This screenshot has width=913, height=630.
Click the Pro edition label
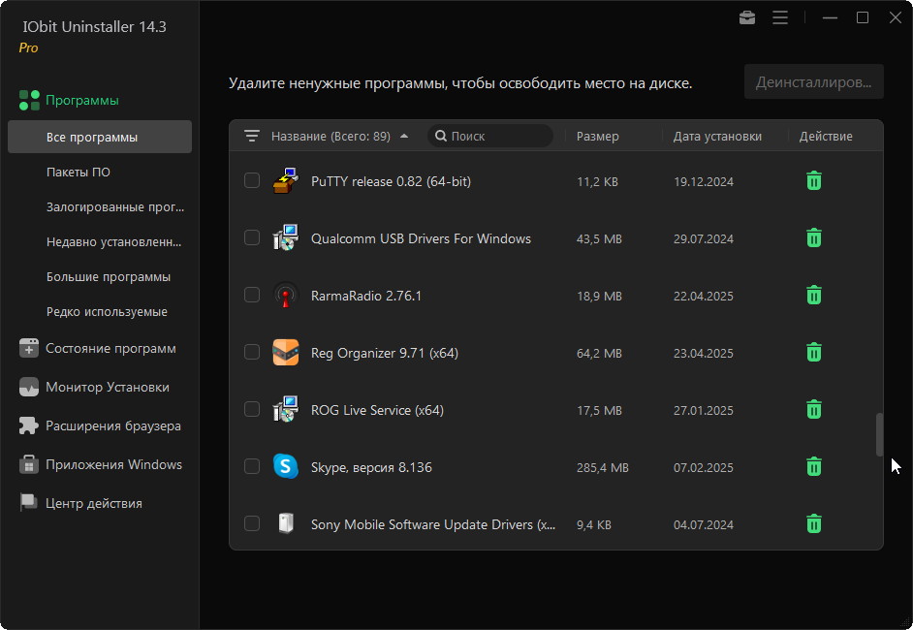pos(28,47)
